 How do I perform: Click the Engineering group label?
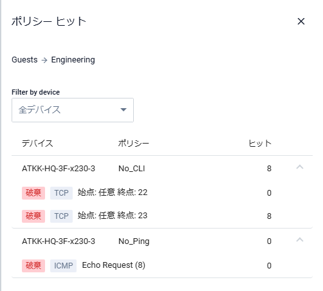[x=73, y=60]
